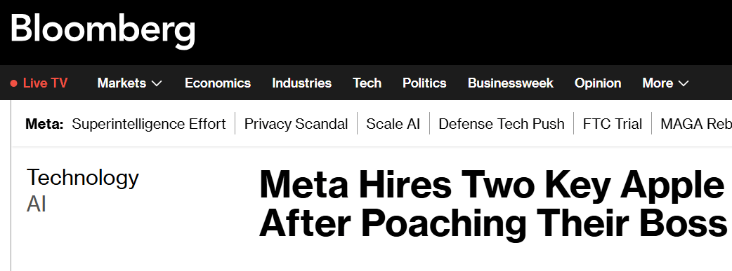
Task: Open the Markets menu item
Action: click(122, 83)
